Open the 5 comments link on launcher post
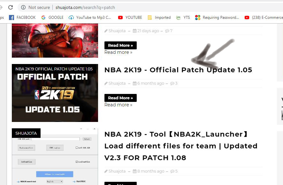Screen dimensions: 283x185 pyautogui.click(x=174, y=171)
